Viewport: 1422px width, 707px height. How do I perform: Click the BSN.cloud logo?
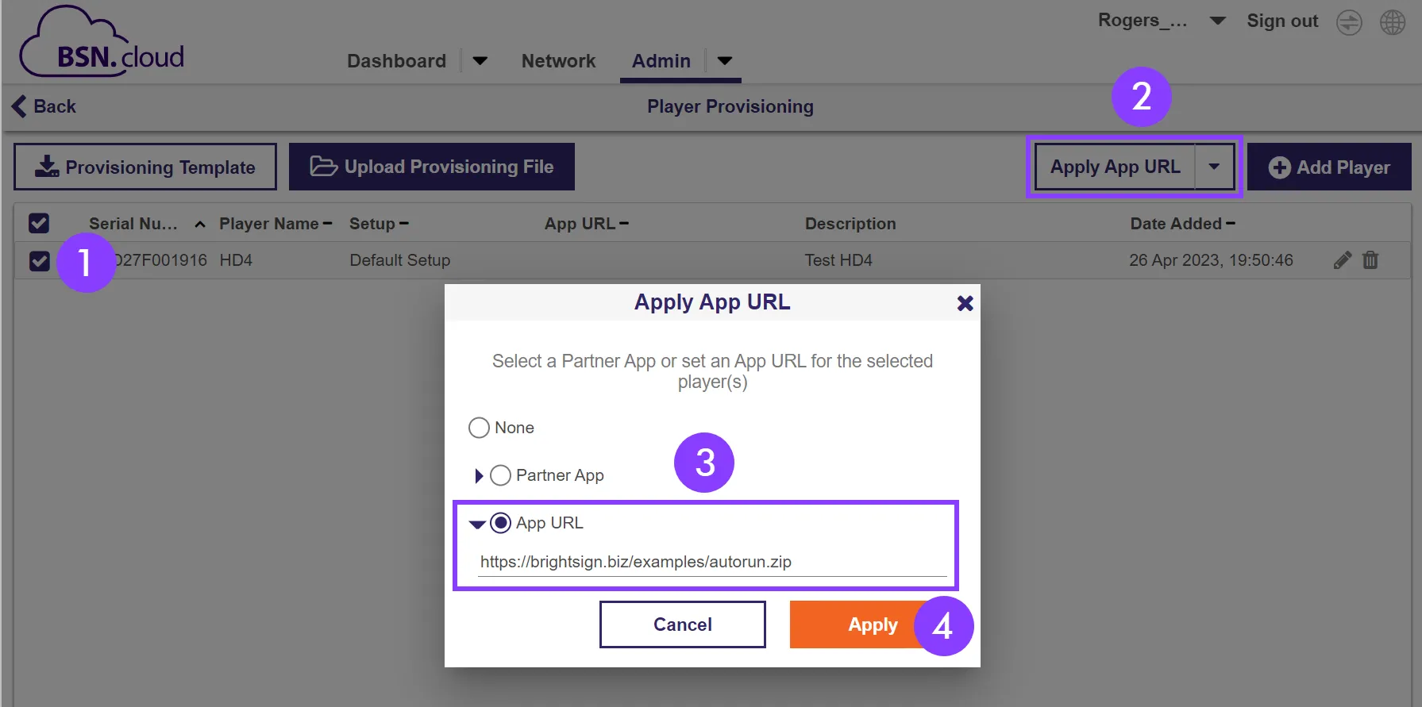pos(102,41)
